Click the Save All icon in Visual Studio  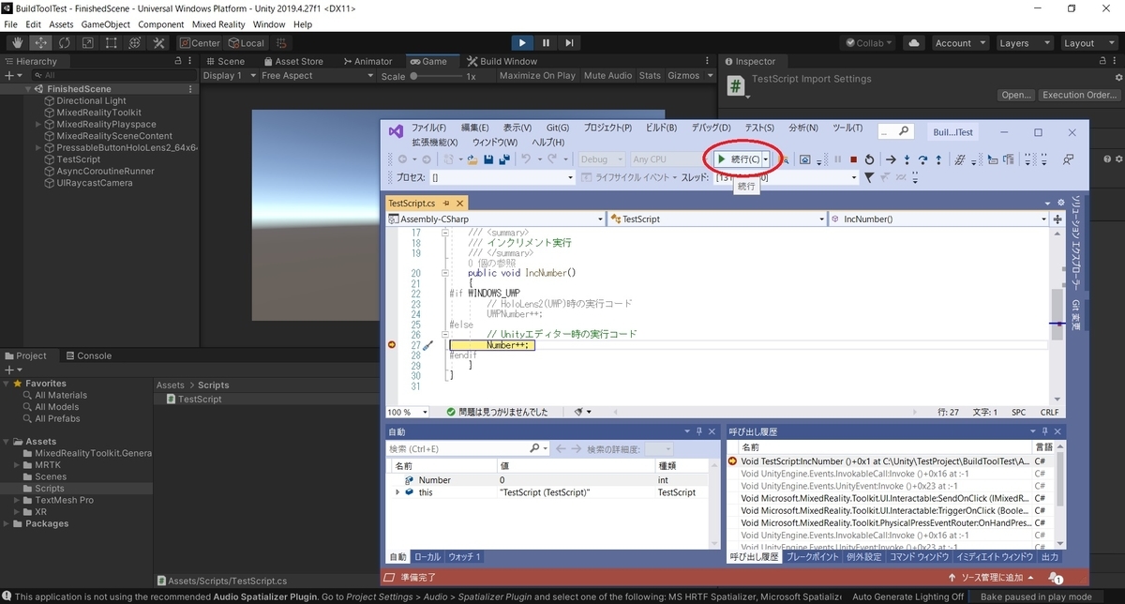coord(504,159)
